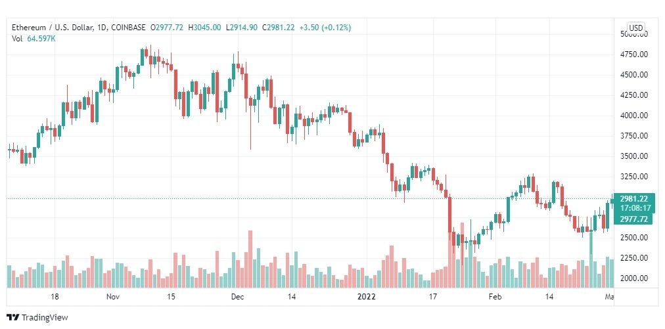Screen dimensions: 665x329
Task: Open the TradingView text link
Action: (x=45, y=318)
